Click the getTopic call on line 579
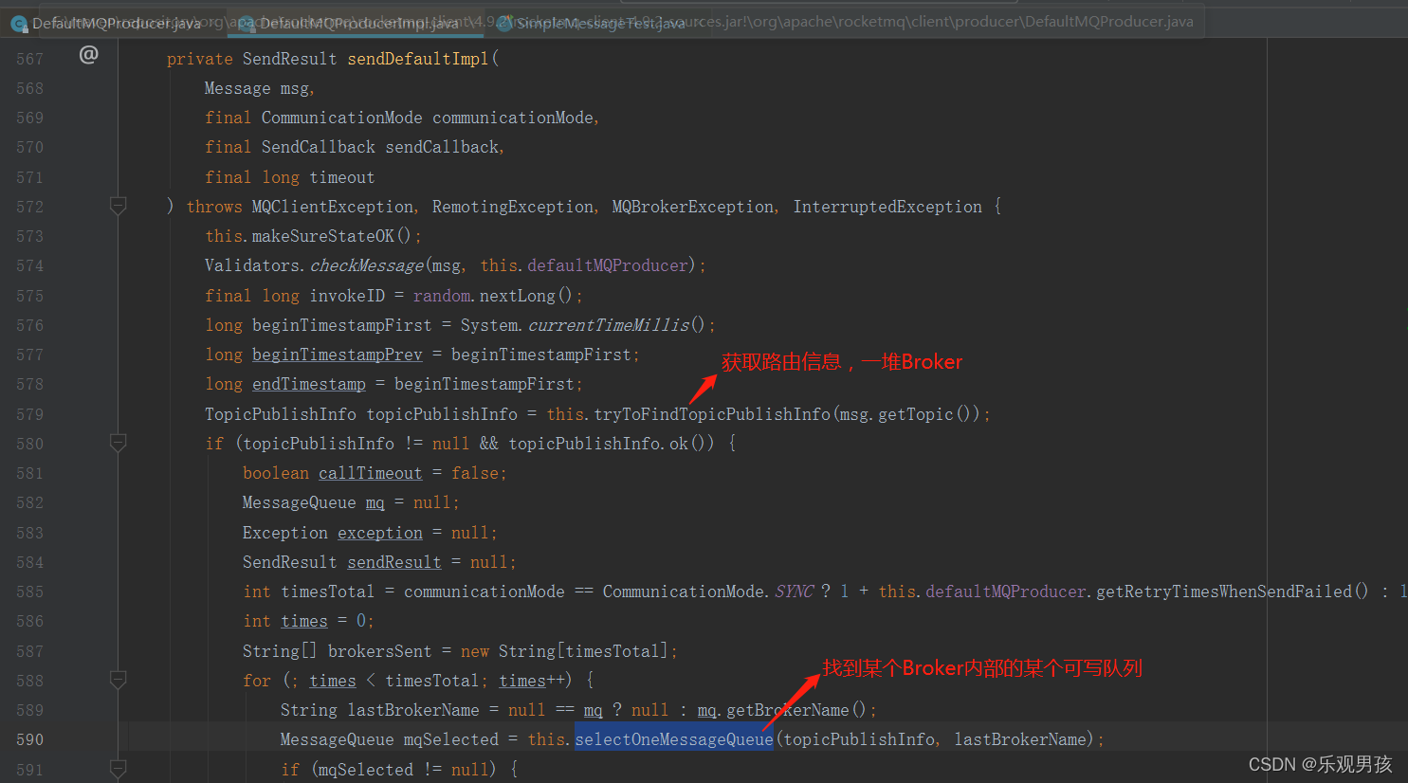This screenshot has width=1408, height=783. pos(916,414)
